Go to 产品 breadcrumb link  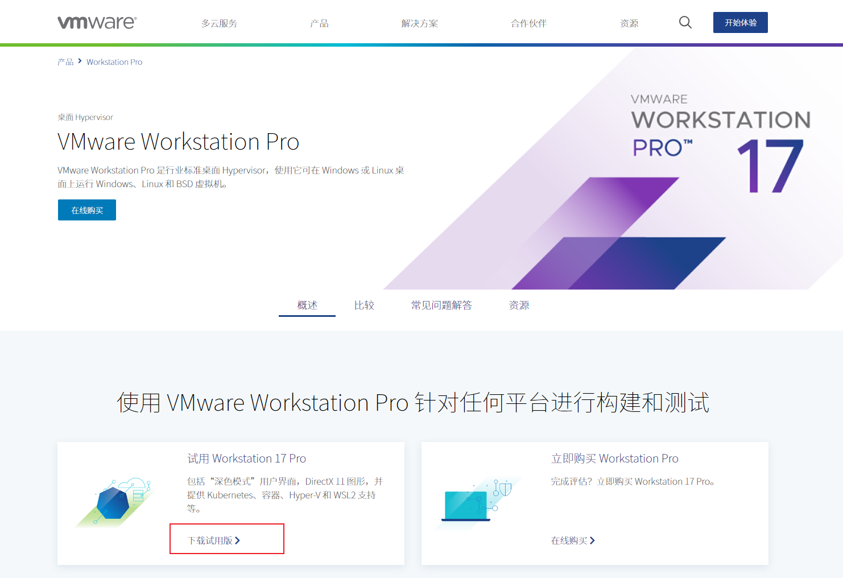click(65, 62)
